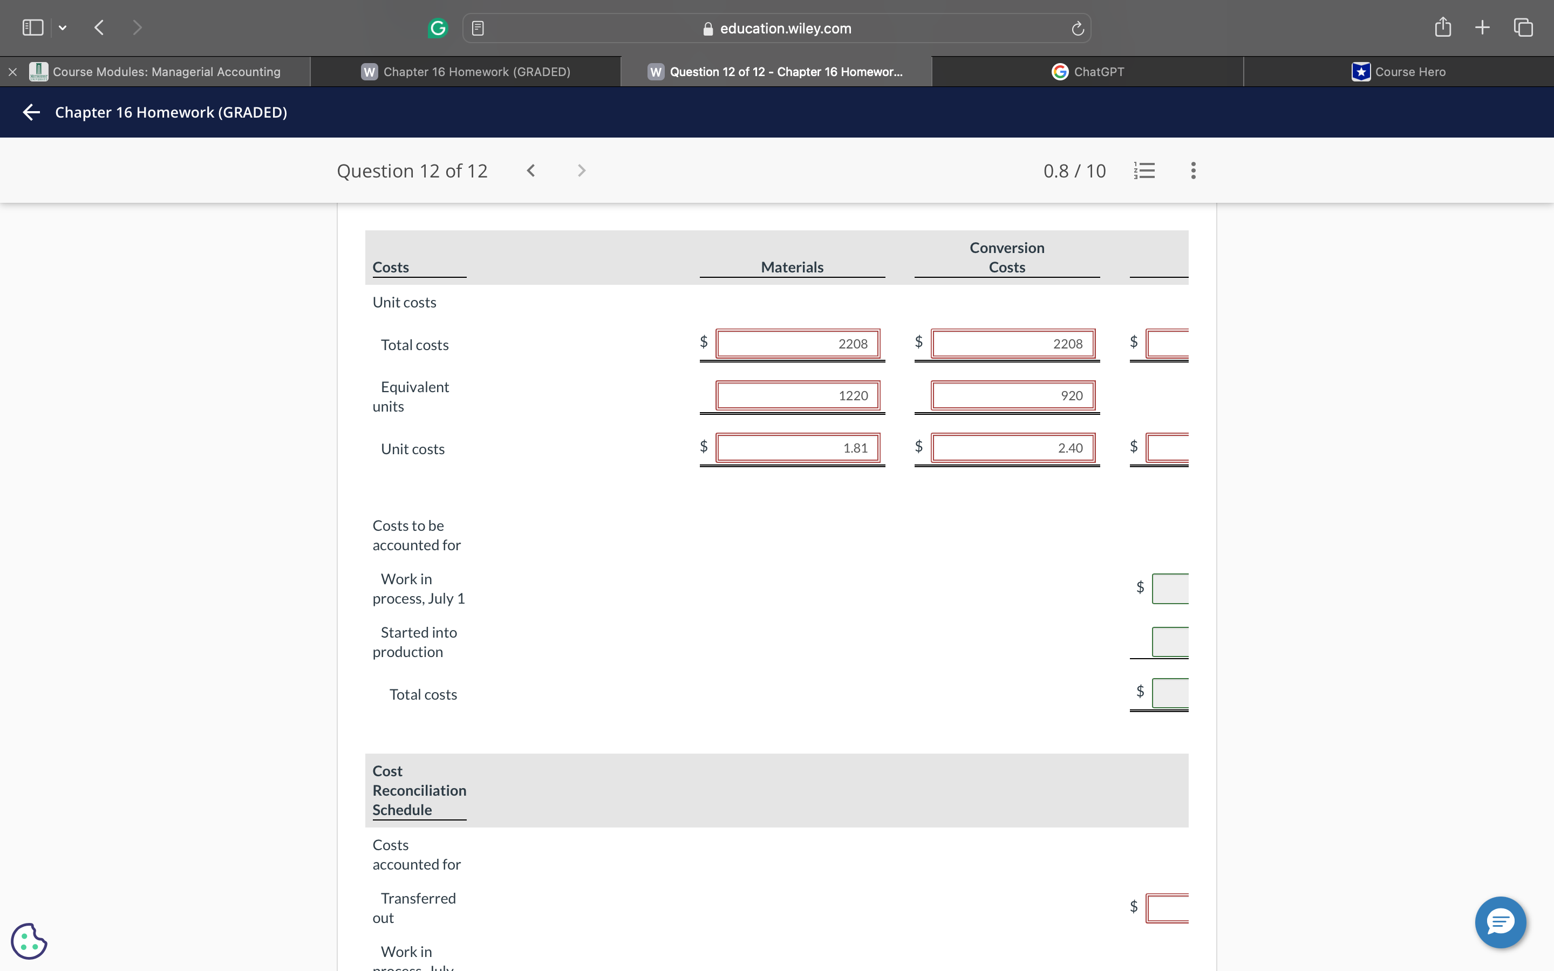
Task: Go to the previous question with the chevron
Action: point(530,171)
